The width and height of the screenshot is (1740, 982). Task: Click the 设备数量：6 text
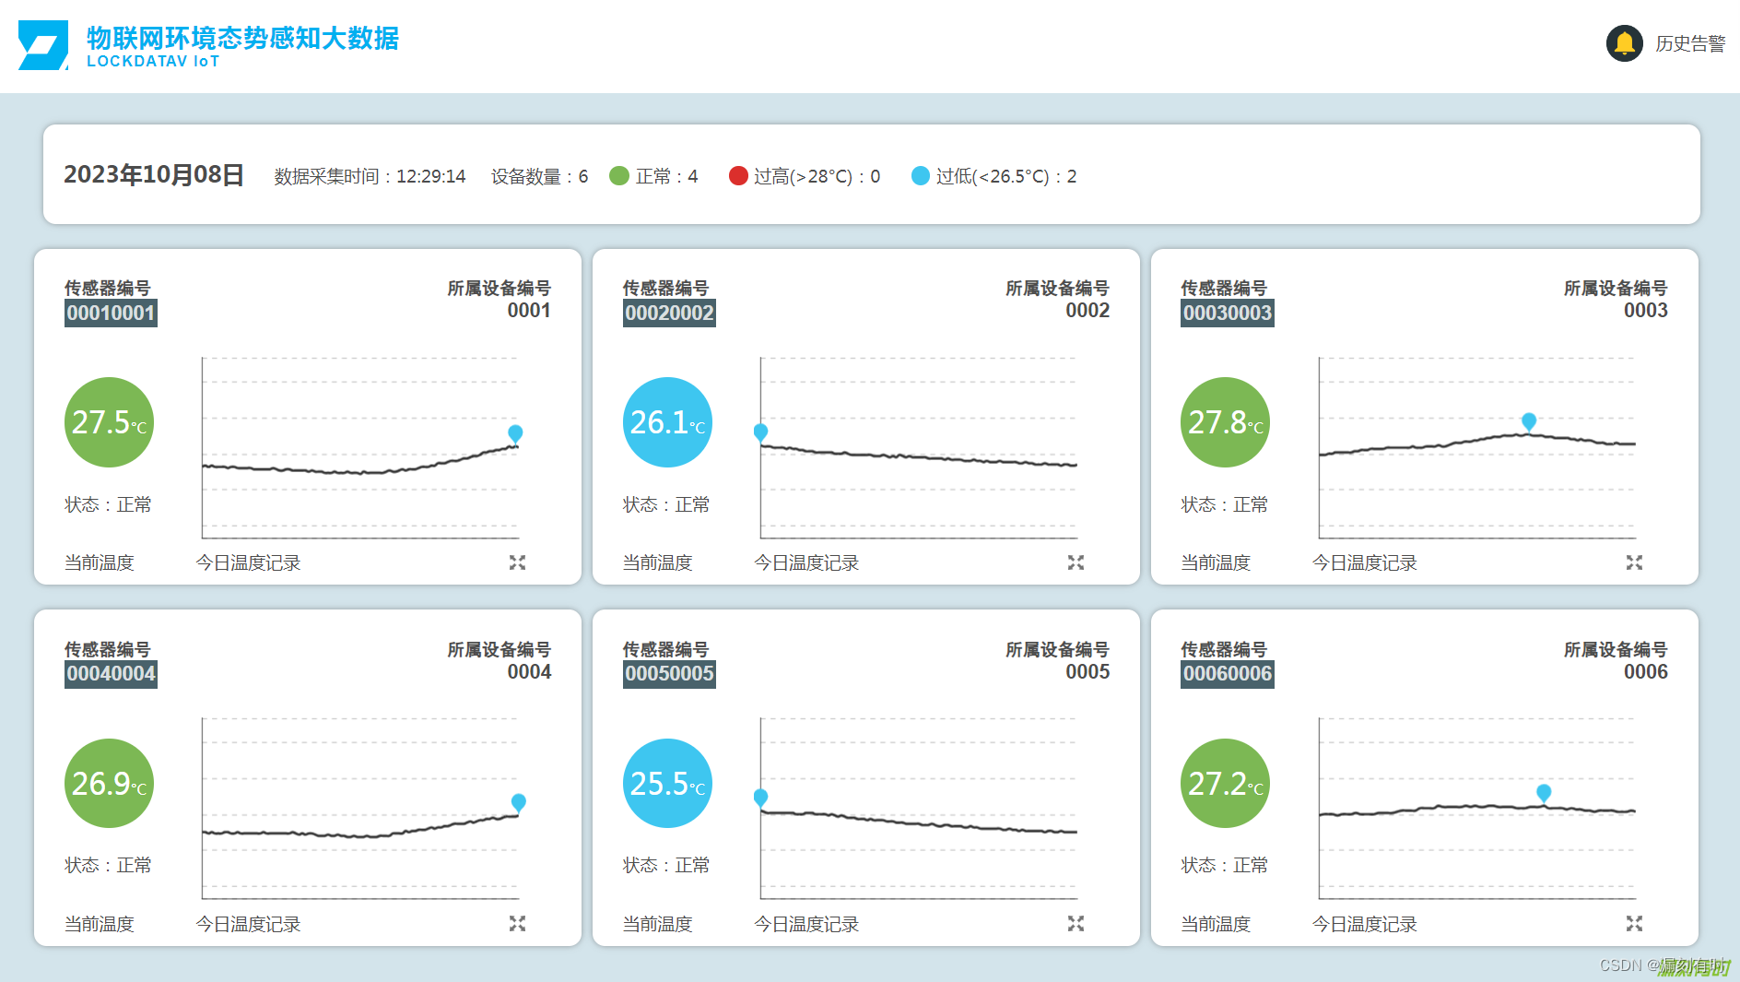tap(539, 176)
